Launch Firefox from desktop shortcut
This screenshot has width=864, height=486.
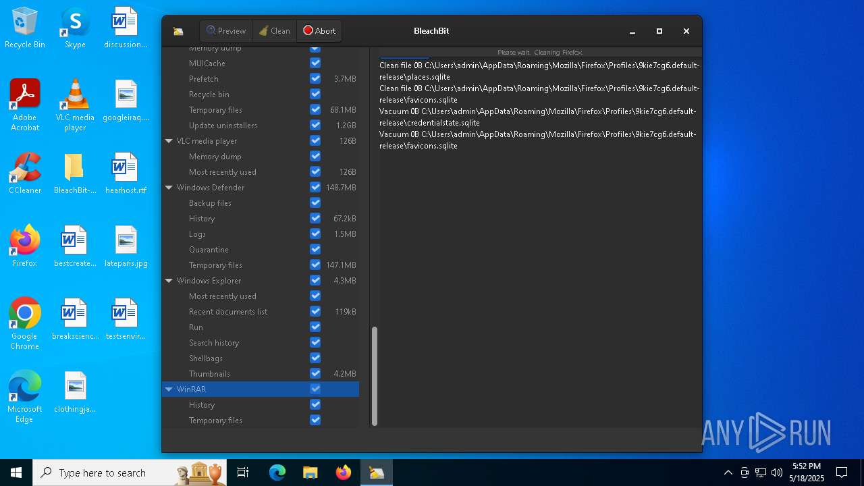[25, 247]
